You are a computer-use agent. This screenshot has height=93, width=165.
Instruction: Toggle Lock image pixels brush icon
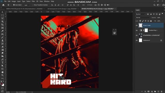click(143, 21)
